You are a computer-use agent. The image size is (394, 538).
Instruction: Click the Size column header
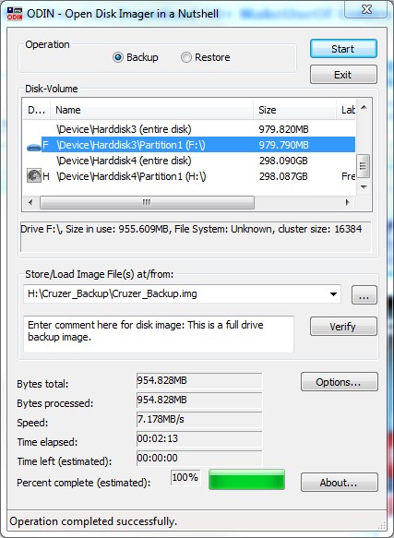coord(295,110)
